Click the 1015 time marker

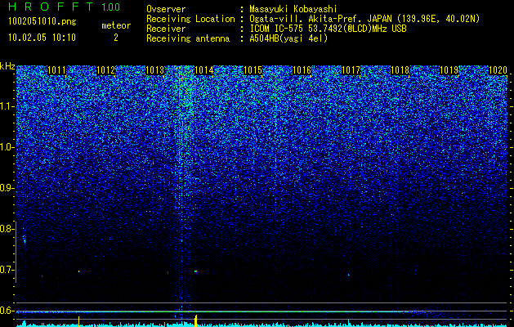(253, 70)
